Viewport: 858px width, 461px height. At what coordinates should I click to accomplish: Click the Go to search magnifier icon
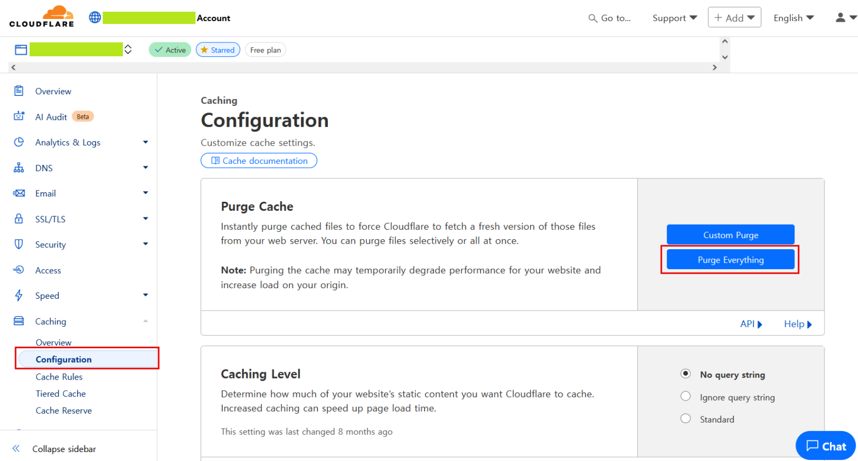coord(593,18)
